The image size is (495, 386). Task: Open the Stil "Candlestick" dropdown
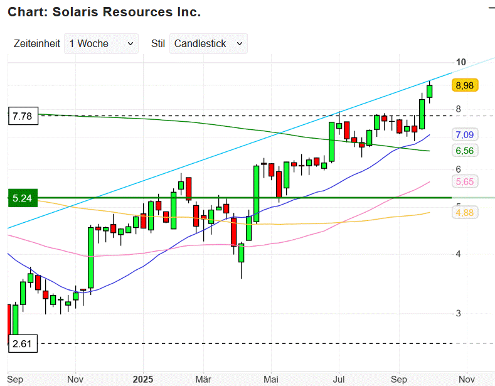pyautogui.click(x=208, y=43)
